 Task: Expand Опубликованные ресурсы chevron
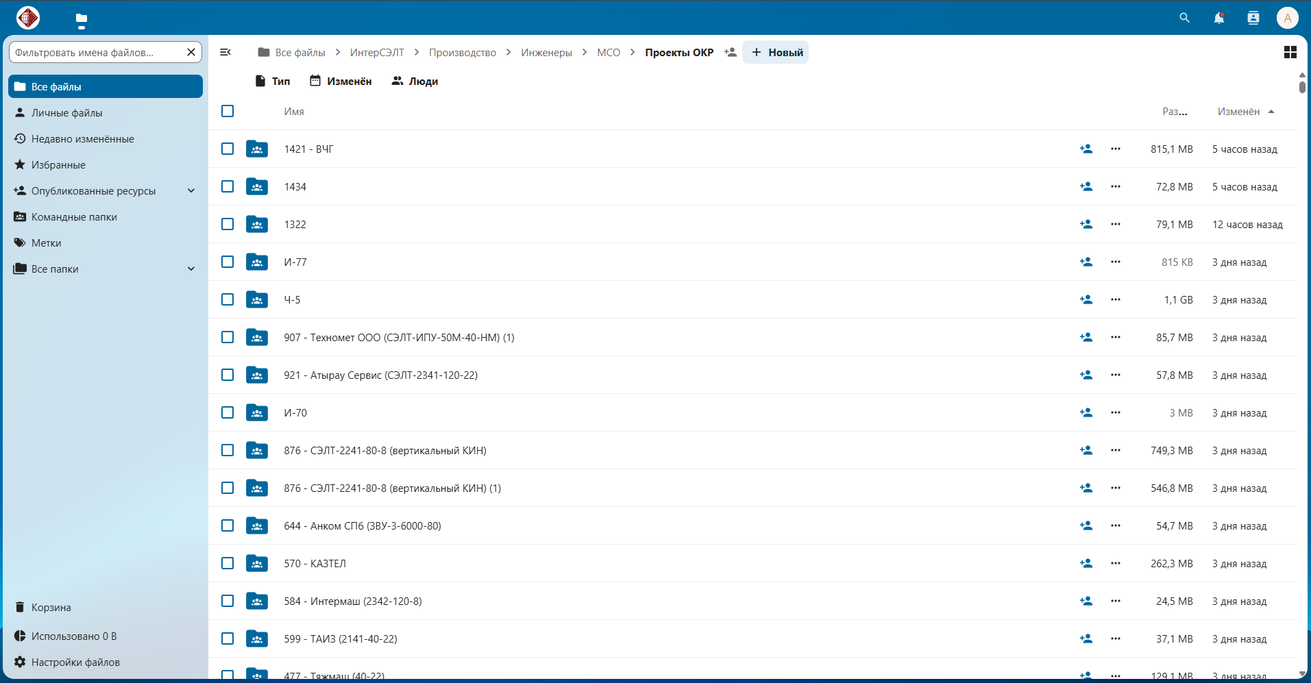(x=191, y=190)
